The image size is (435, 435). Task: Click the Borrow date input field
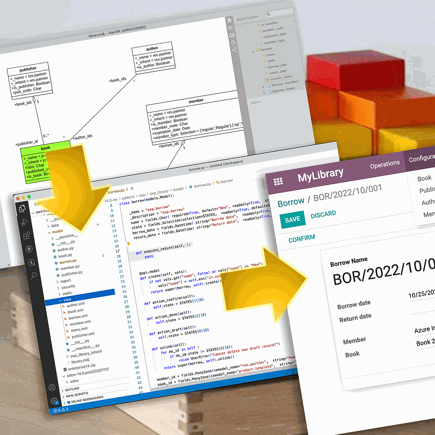[422, 294]
